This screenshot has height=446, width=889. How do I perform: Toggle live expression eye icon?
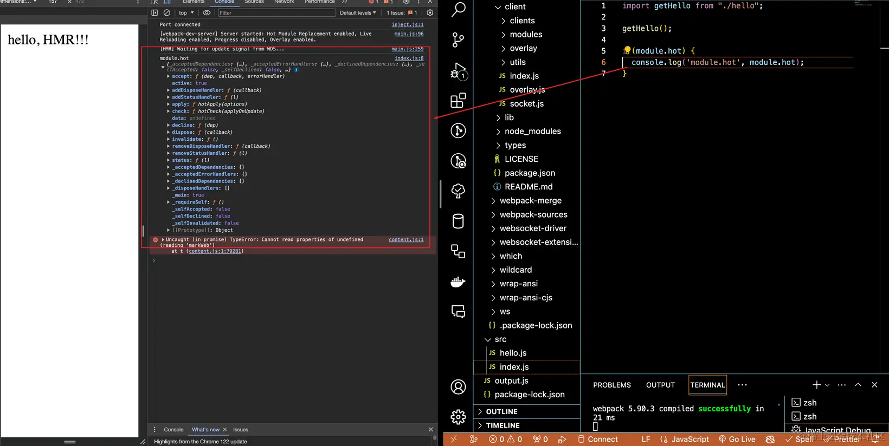pos(207,12)
